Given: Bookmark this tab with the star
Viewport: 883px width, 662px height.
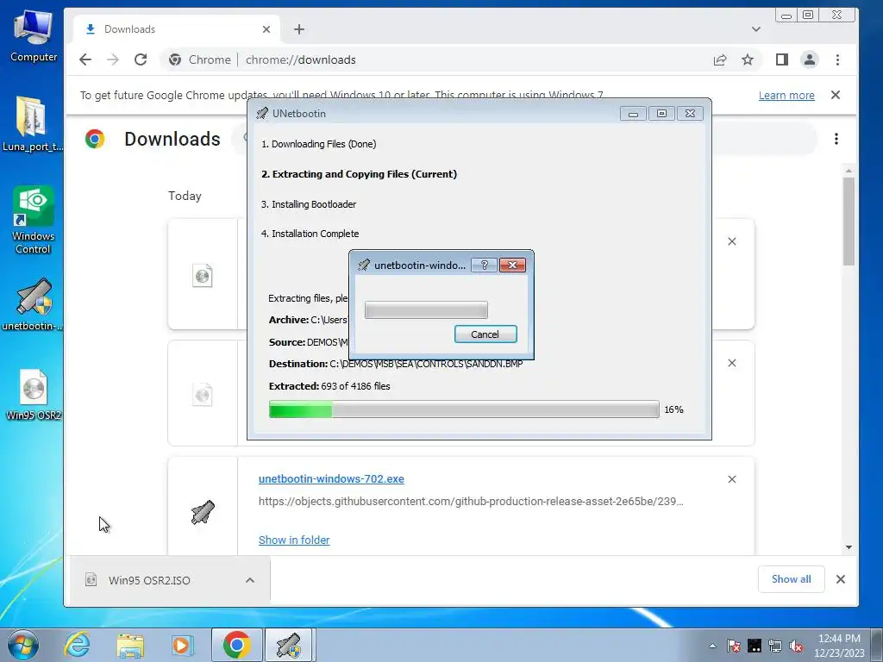Looking at the screenshot, I should [x=748, y=59].
